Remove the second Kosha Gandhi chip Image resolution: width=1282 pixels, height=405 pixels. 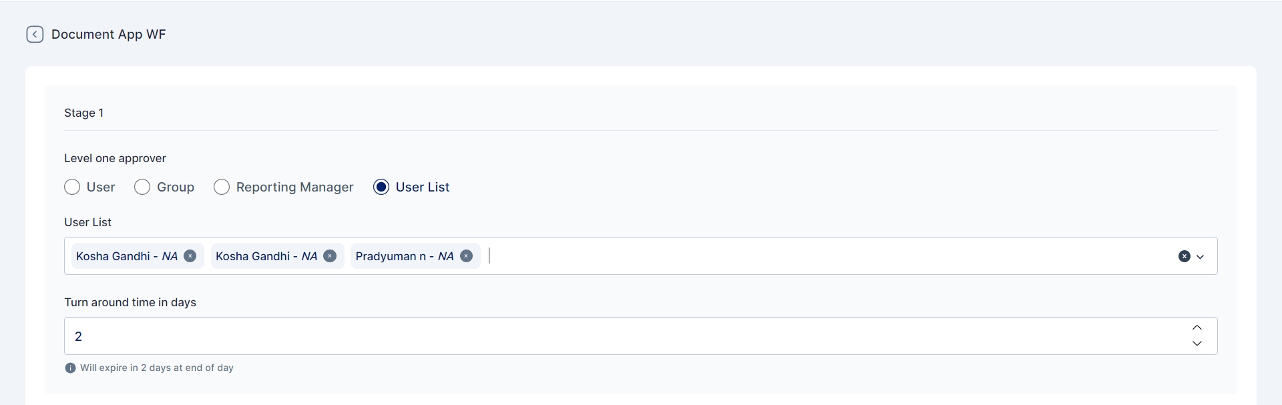330,256
